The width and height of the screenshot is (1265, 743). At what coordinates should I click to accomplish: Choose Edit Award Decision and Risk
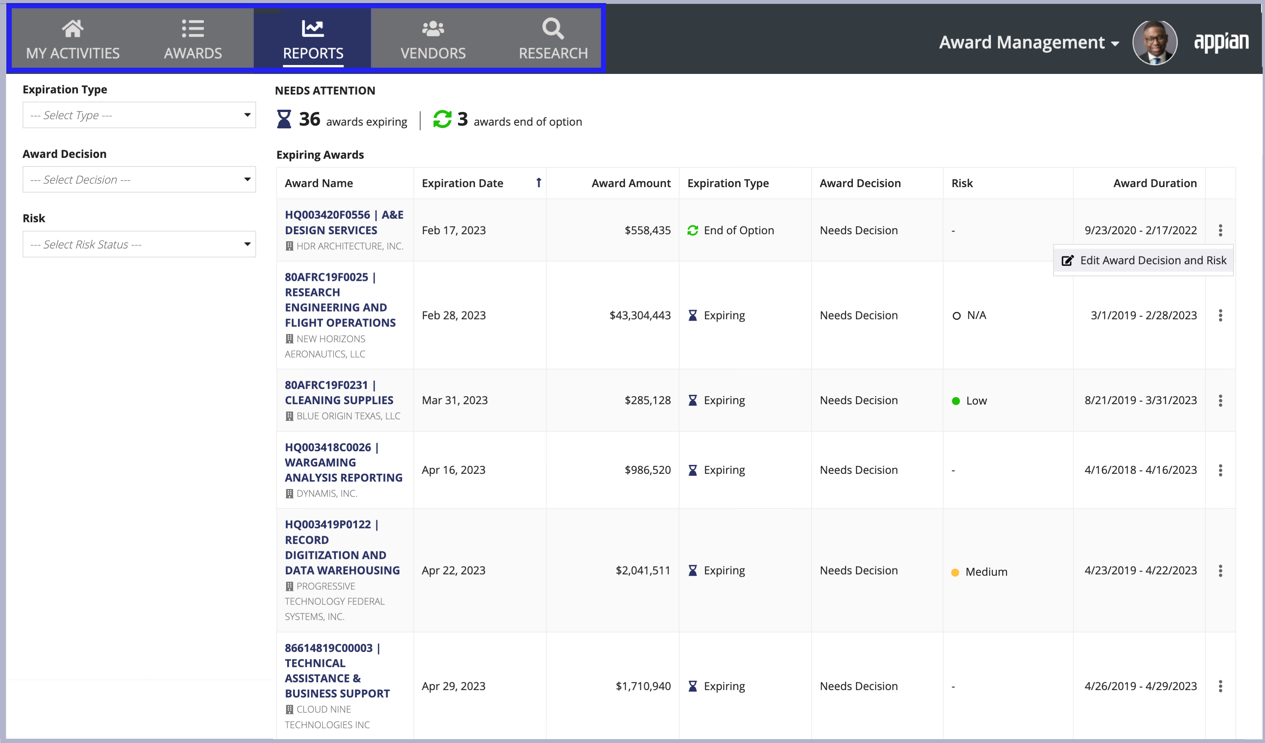pyautogui.click(x=1144, y=260)
